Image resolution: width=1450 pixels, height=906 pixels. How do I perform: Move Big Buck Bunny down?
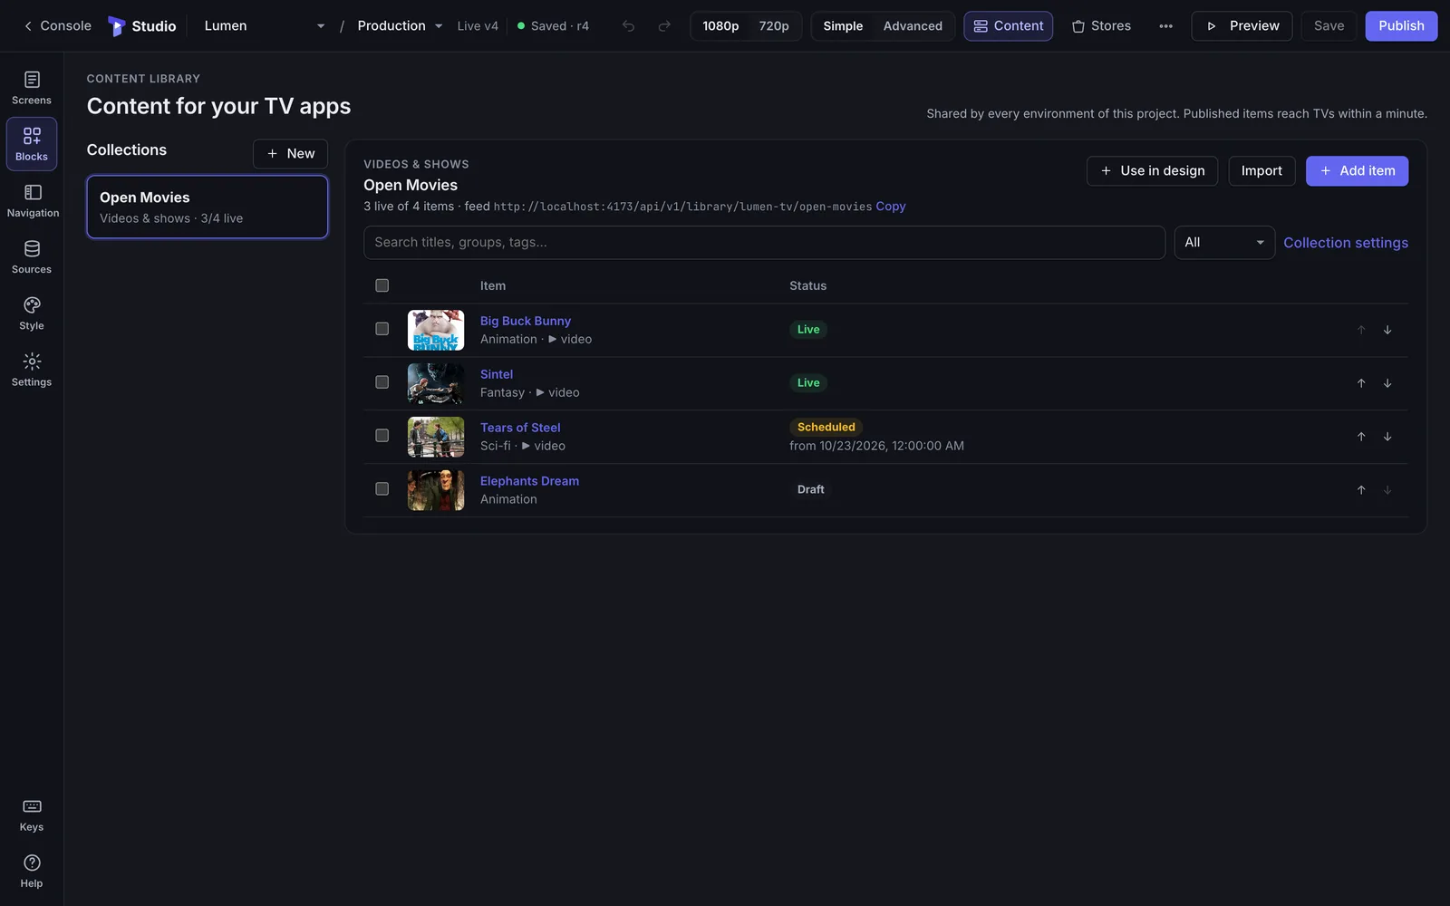point(1387,330)
